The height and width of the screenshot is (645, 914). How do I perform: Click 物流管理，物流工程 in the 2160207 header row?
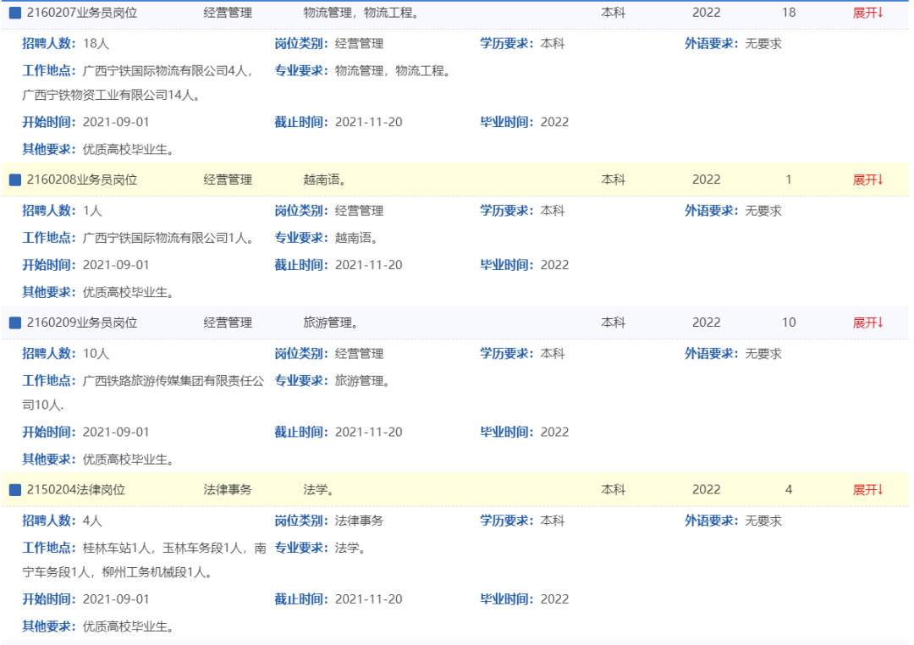[361, 13]
